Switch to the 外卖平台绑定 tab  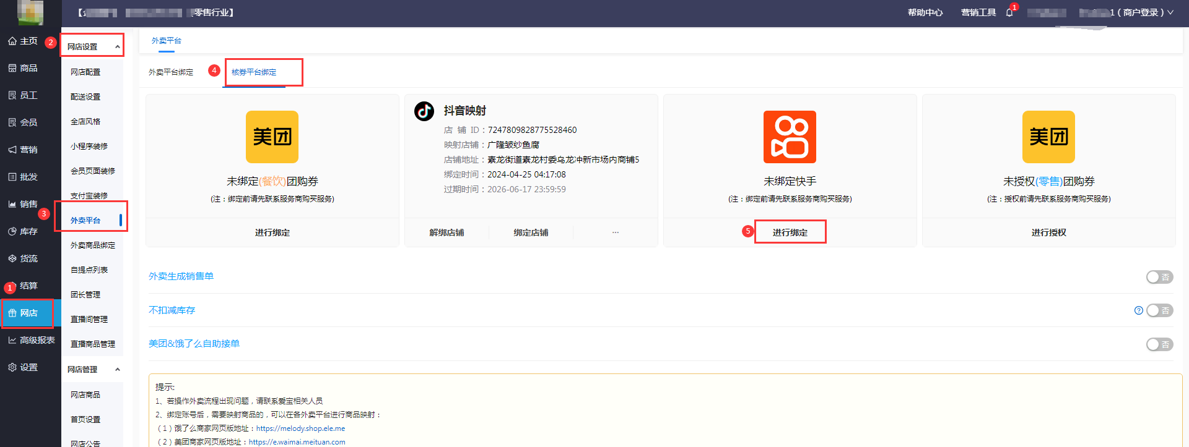click(x=171, y=72)
